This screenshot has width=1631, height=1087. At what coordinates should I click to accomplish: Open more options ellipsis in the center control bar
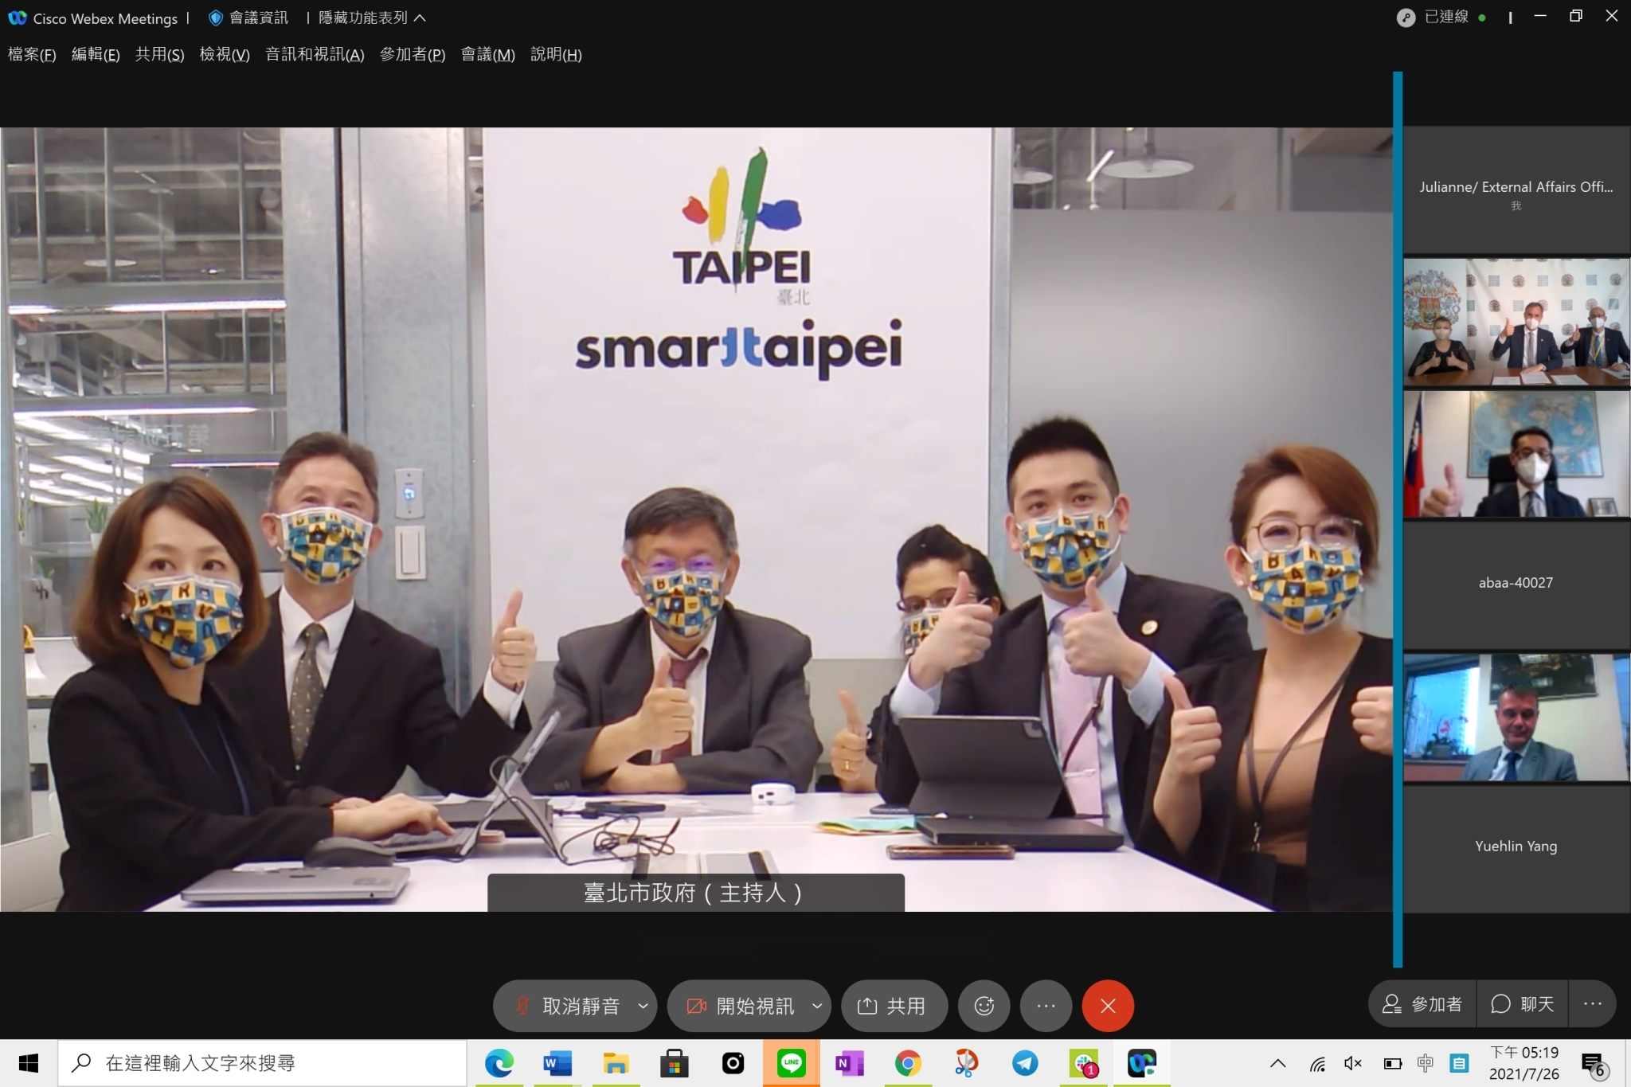1046,1006
